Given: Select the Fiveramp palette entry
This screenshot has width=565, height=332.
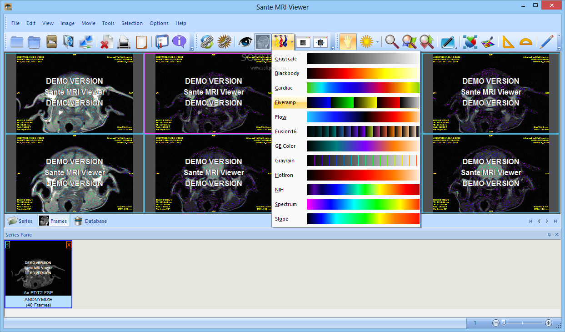Looking at the screenshot, I should click(346, 102).
